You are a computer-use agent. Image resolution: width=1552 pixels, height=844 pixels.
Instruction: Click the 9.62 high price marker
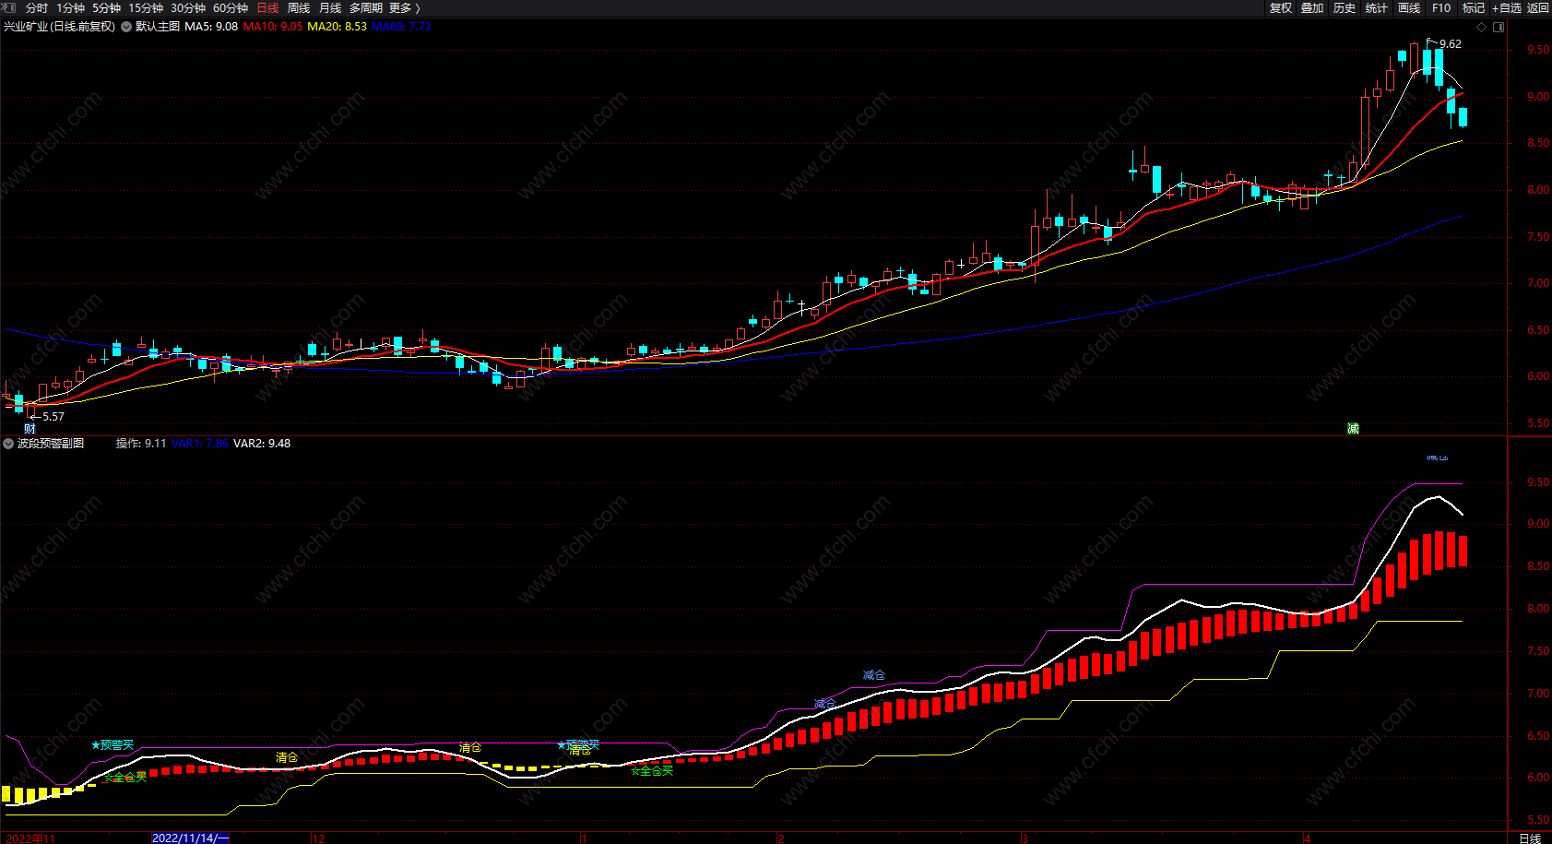[x=1450, y=43]
